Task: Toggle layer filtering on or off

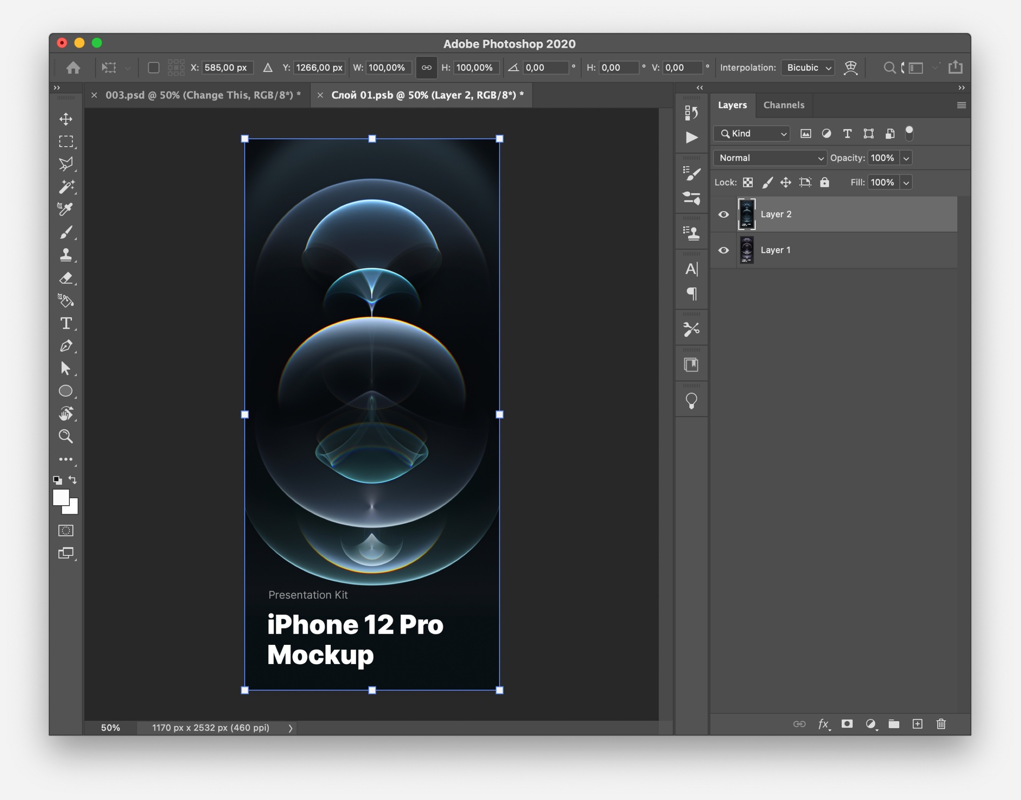Action: (909, 133)
